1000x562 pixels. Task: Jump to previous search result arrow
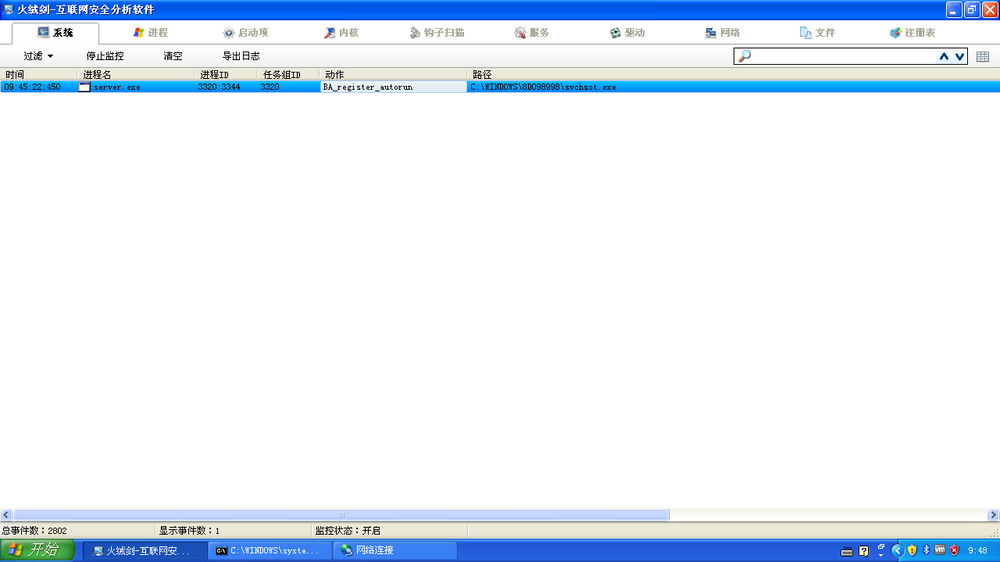point(945,56)
